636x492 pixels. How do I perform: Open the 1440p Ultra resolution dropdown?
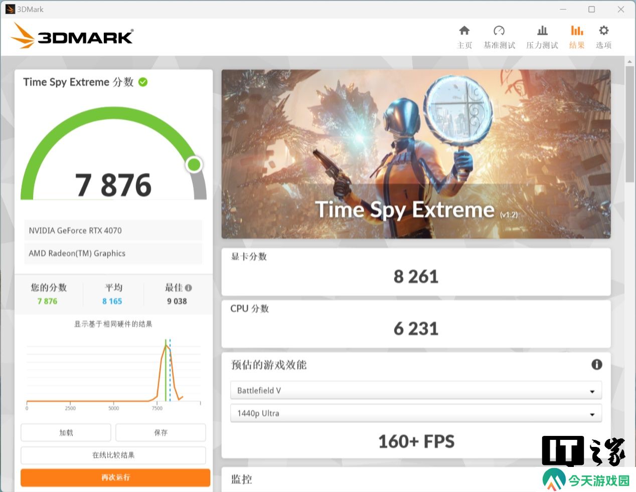pos(416,413)
